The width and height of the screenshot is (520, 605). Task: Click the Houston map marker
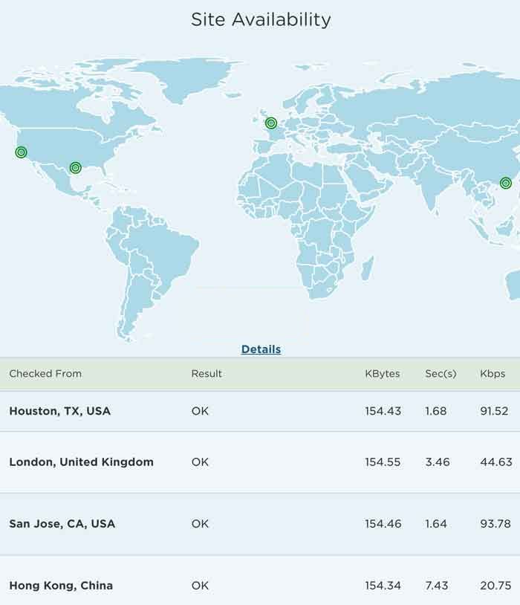76,167
